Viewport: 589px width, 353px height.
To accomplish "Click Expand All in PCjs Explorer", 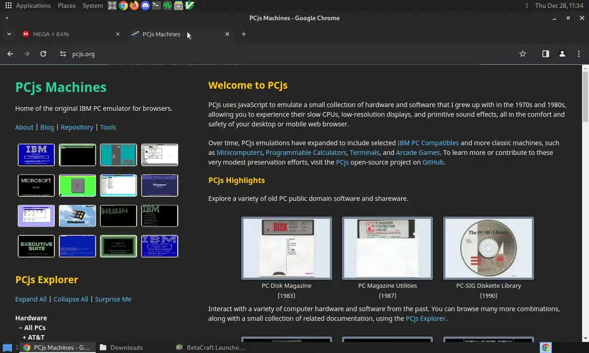I will pos(31,299).
